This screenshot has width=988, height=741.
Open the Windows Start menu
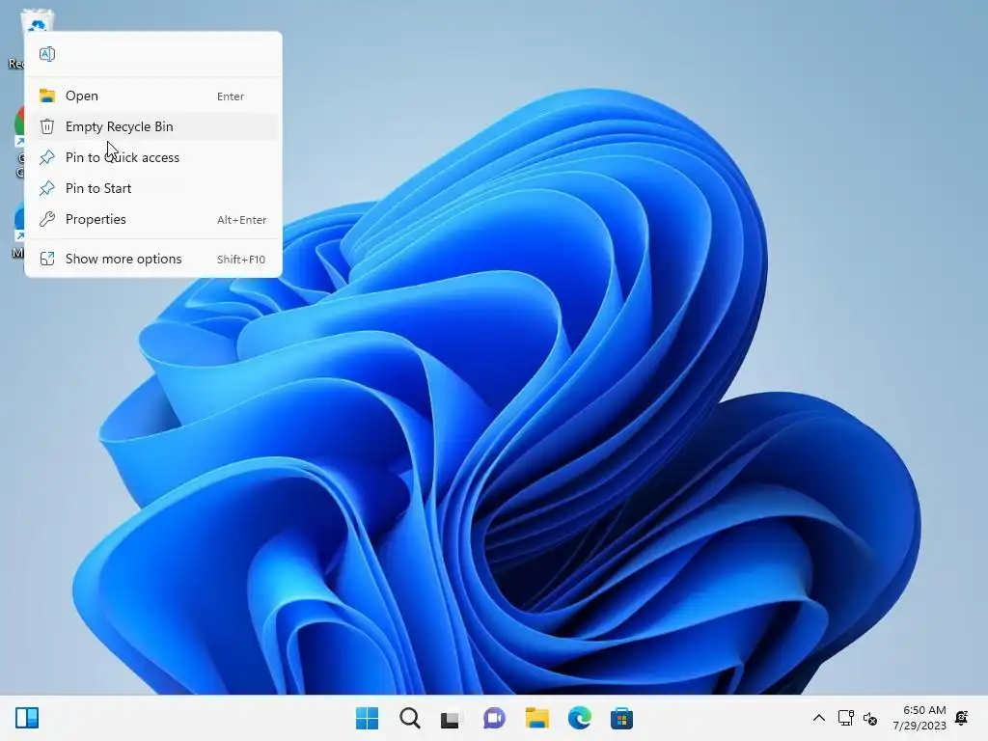368,718
